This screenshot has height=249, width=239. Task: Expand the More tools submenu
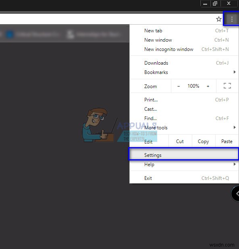click(184, 127)
